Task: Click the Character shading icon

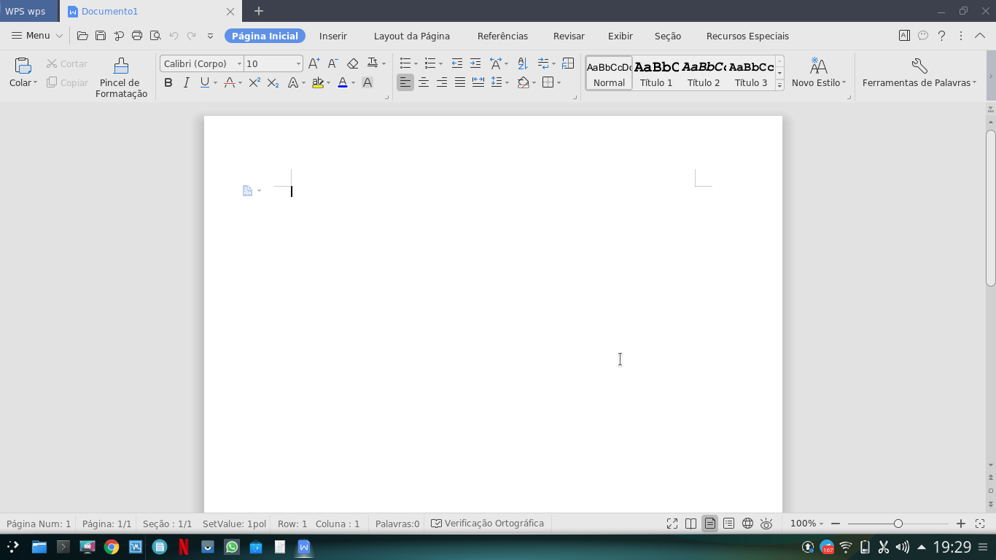Action: (367, 82)
